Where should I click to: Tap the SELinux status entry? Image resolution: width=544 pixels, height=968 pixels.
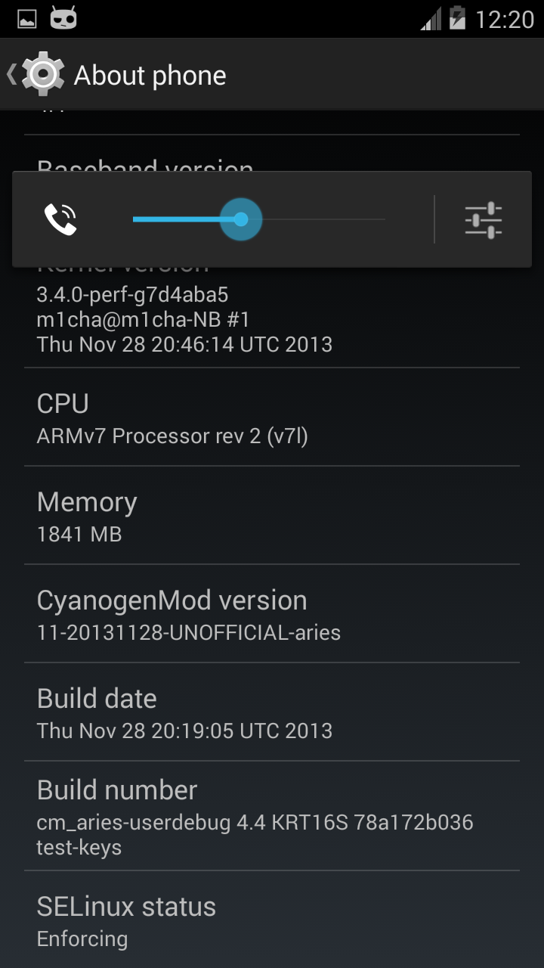272,920
